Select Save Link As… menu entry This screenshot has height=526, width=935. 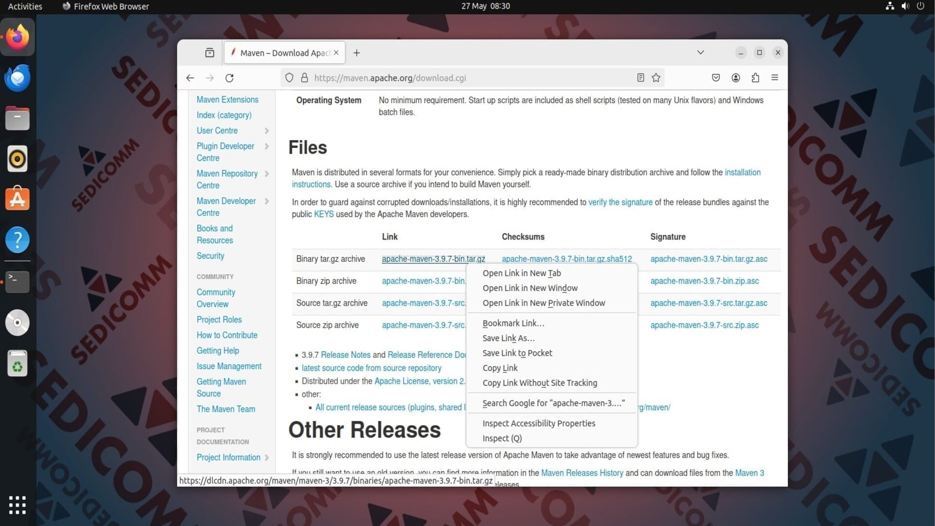pos(508,338)
